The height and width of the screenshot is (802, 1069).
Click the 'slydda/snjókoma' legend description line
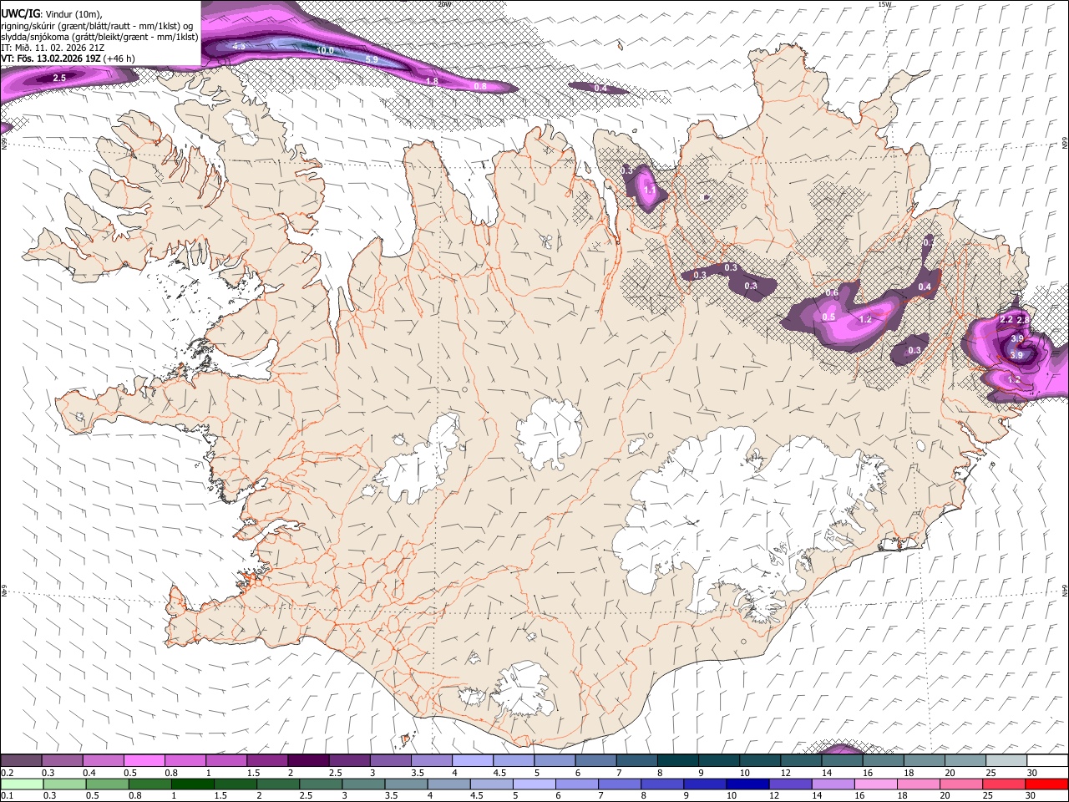coord(99,37)
